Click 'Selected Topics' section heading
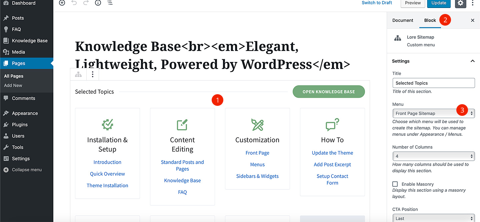The image size is (480, 222). 94,92
